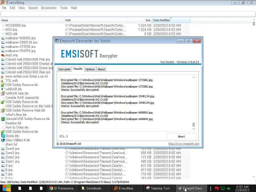256x192 pixels.
Task: Select the Readme.lnk entry
Action: [x=13, y=123]
